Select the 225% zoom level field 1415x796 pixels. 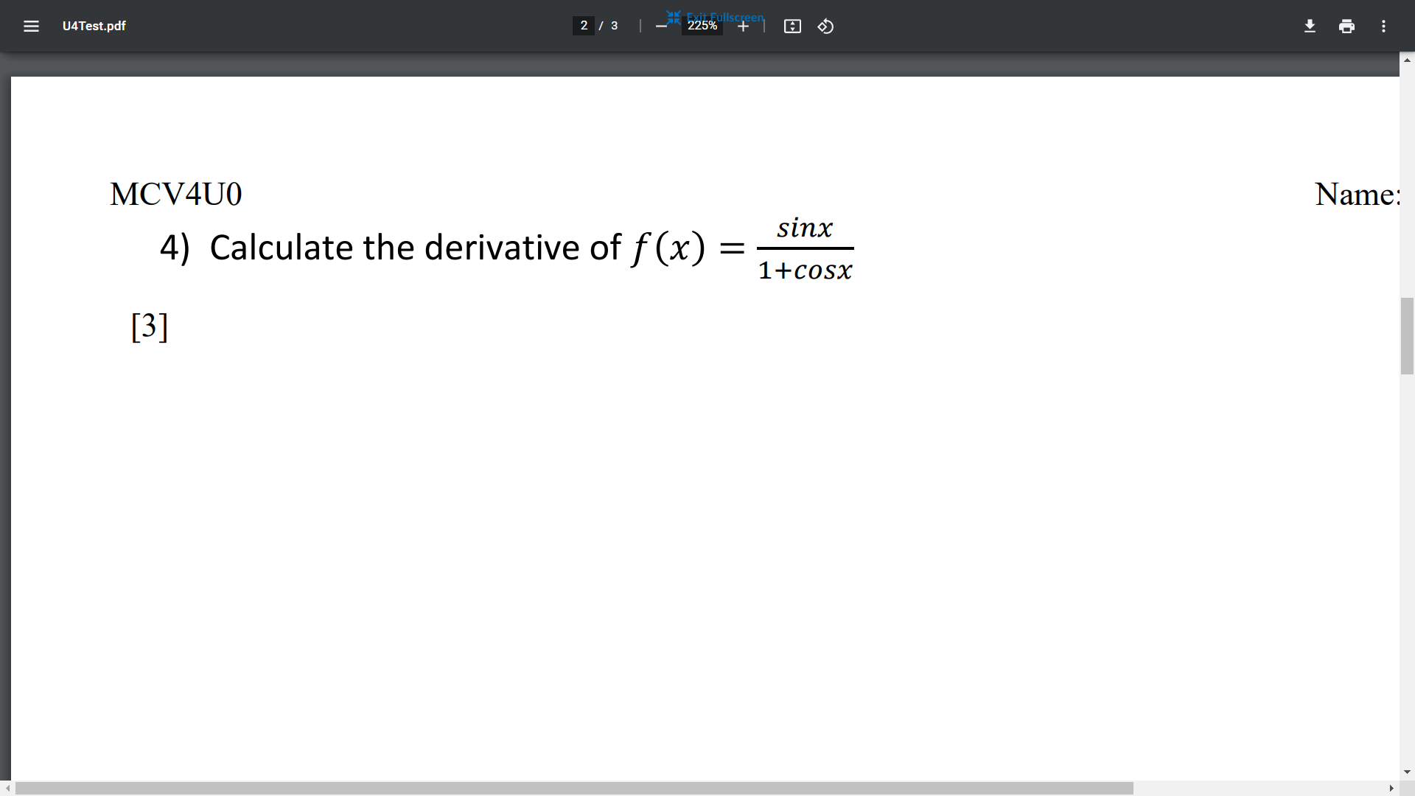(702, 25)
